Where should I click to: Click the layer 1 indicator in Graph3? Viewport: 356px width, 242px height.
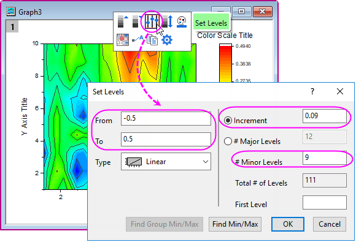coord(12,27)
